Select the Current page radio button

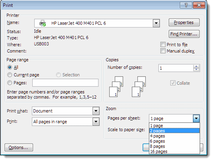pos(10,75)
